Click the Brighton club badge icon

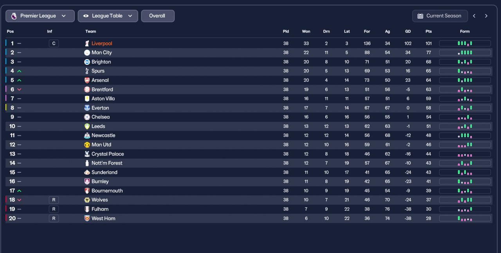click(87, 62)
